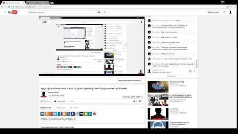Open the "изи катки" video thumbnail
Screen dimensions: 238x134
click(158, 114)
